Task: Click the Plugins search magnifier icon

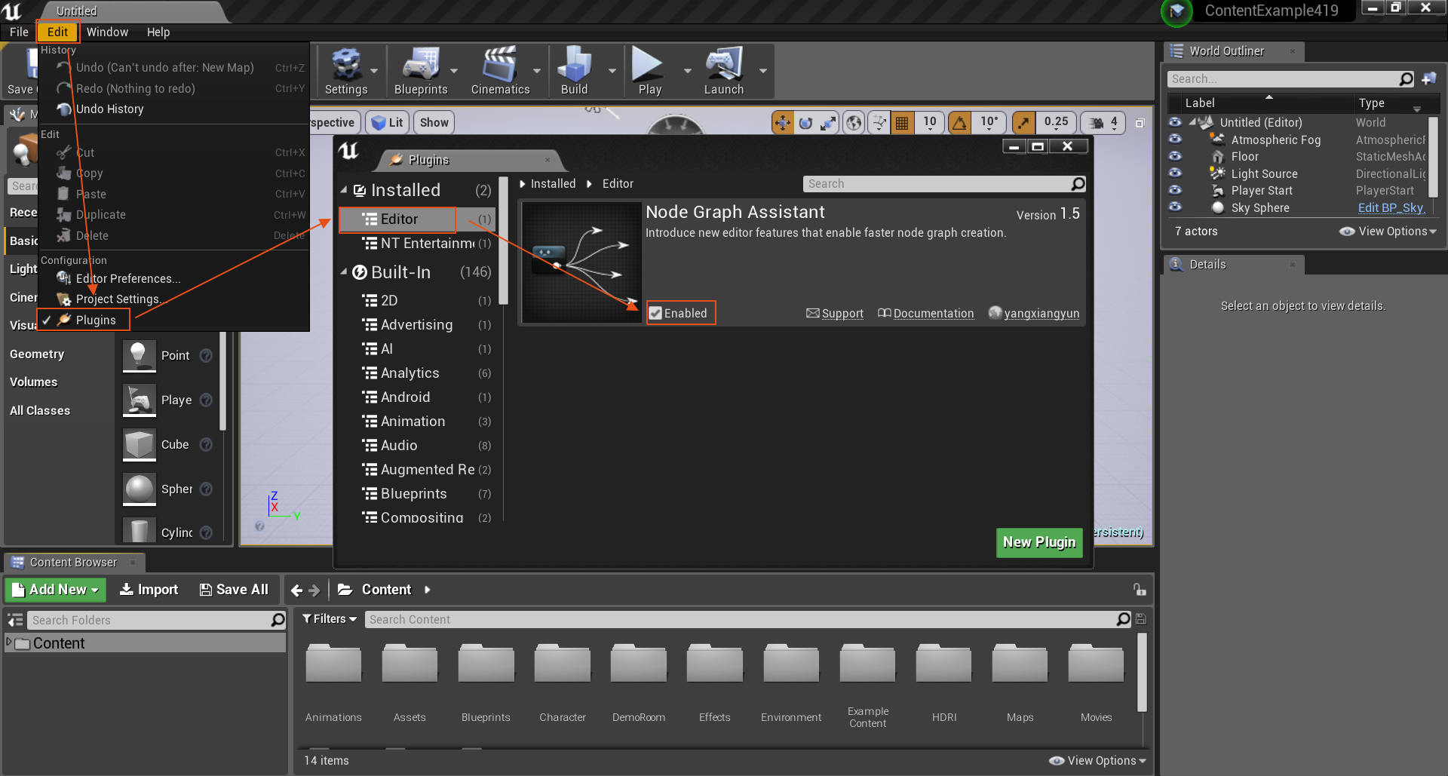Action: click(1078, 184)
